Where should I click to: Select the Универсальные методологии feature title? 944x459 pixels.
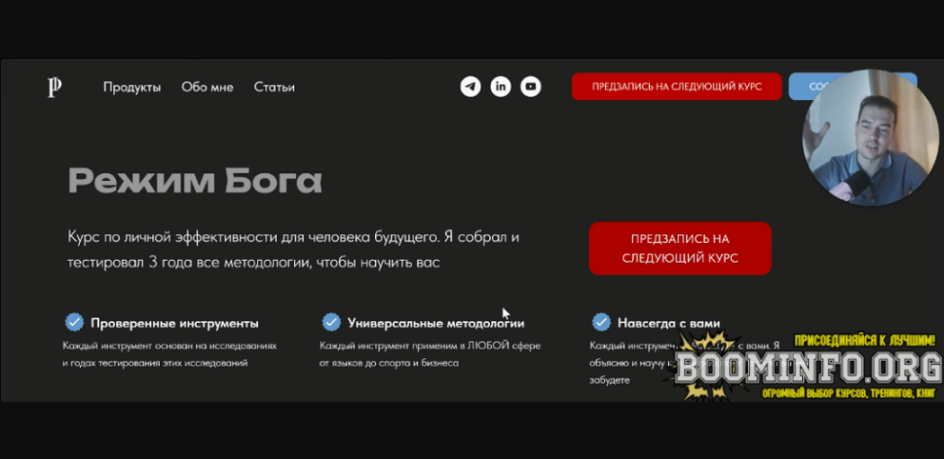(x=436, y=323)
